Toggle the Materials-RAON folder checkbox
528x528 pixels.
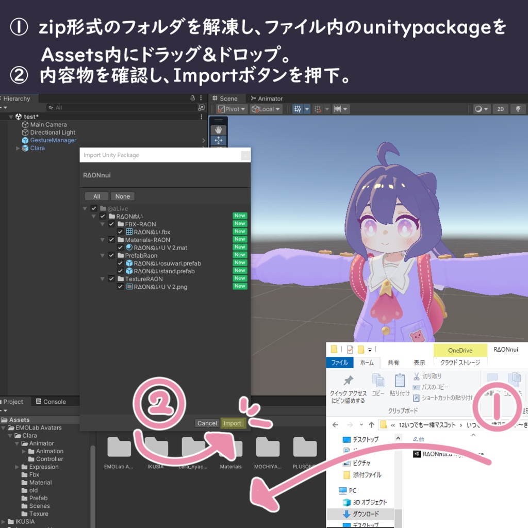(111, 239)
